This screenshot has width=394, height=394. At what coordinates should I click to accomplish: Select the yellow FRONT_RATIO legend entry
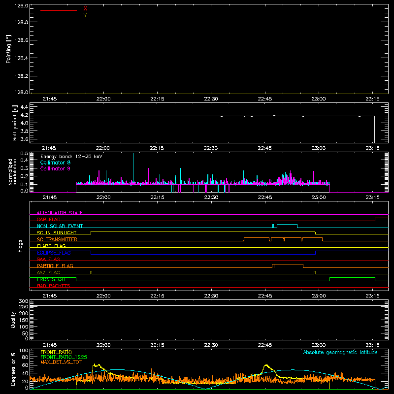pos(56,352)
